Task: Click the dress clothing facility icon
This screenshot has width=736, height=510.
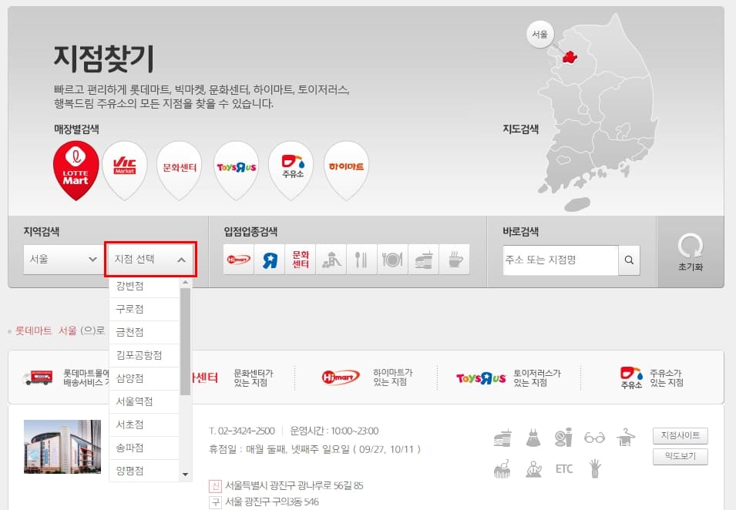Action: [x=533, y=438]
